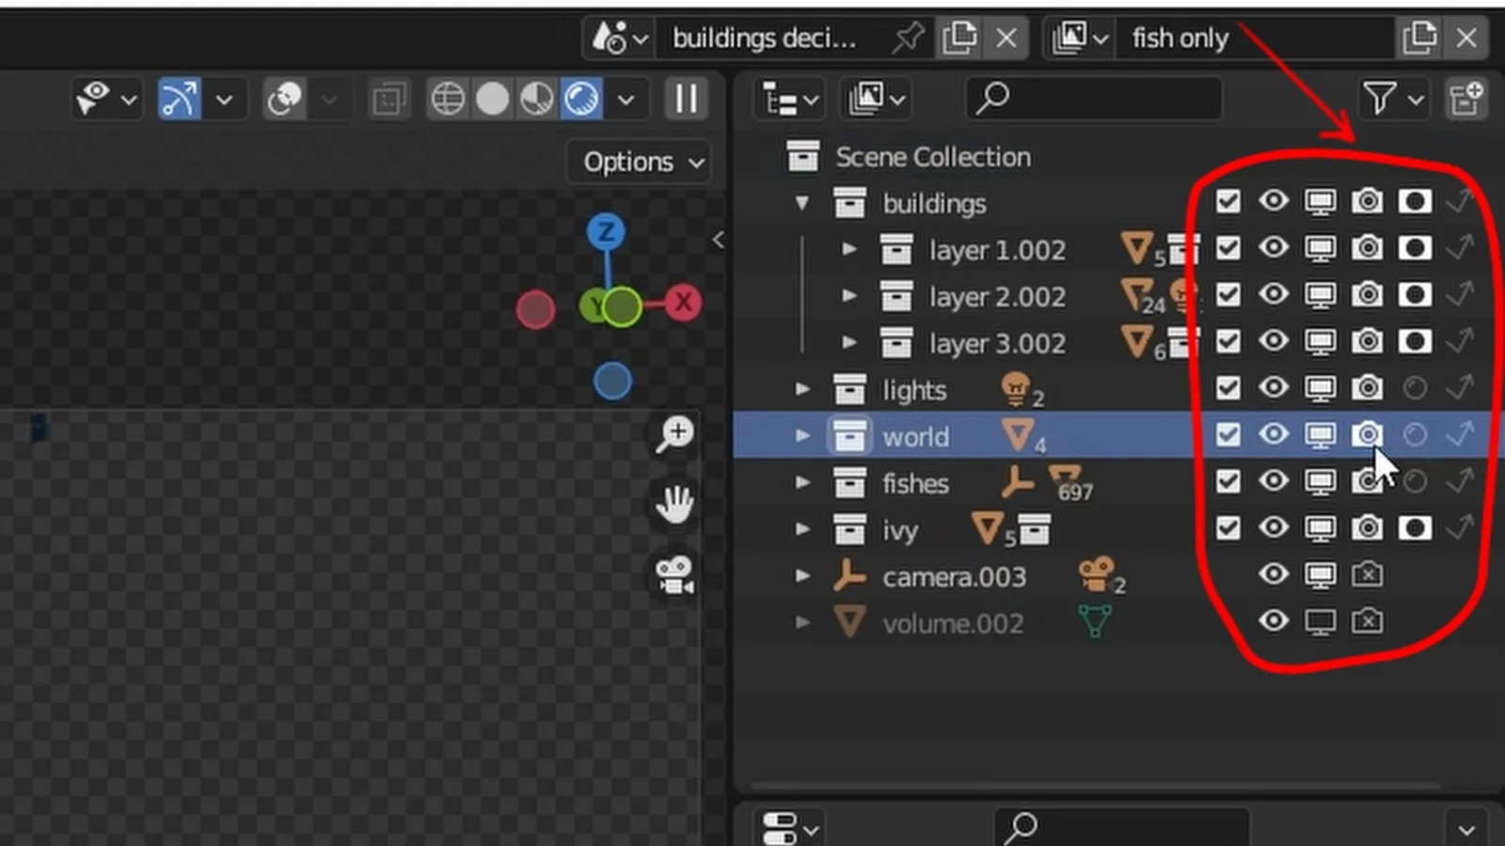Click the pause render button
This screenshot has width=1505, height=846.
pyautogui.click(x=687, y=99)
